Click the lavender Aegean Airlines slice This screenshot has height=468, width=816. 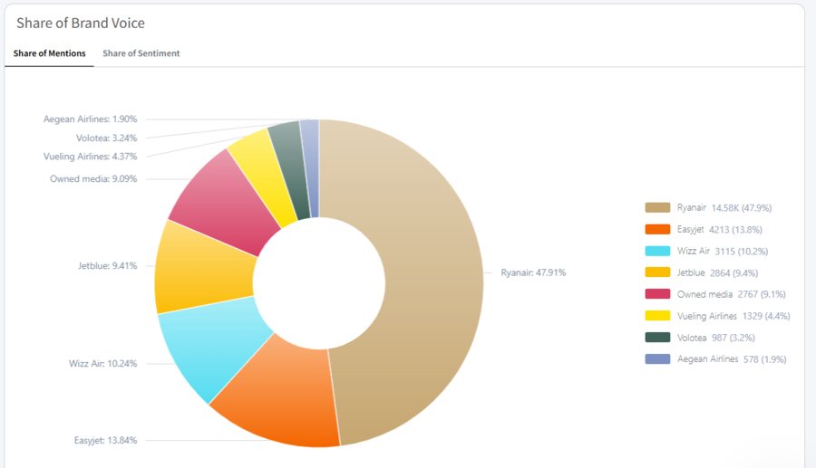(x=311, y=167)
